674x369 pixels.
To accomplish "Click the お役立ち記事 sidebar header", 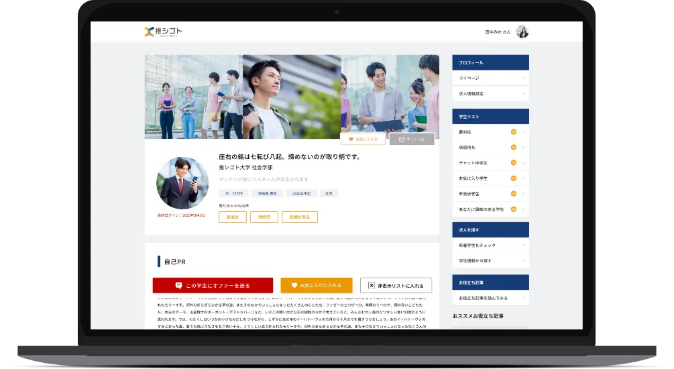I will click(490, 282).
